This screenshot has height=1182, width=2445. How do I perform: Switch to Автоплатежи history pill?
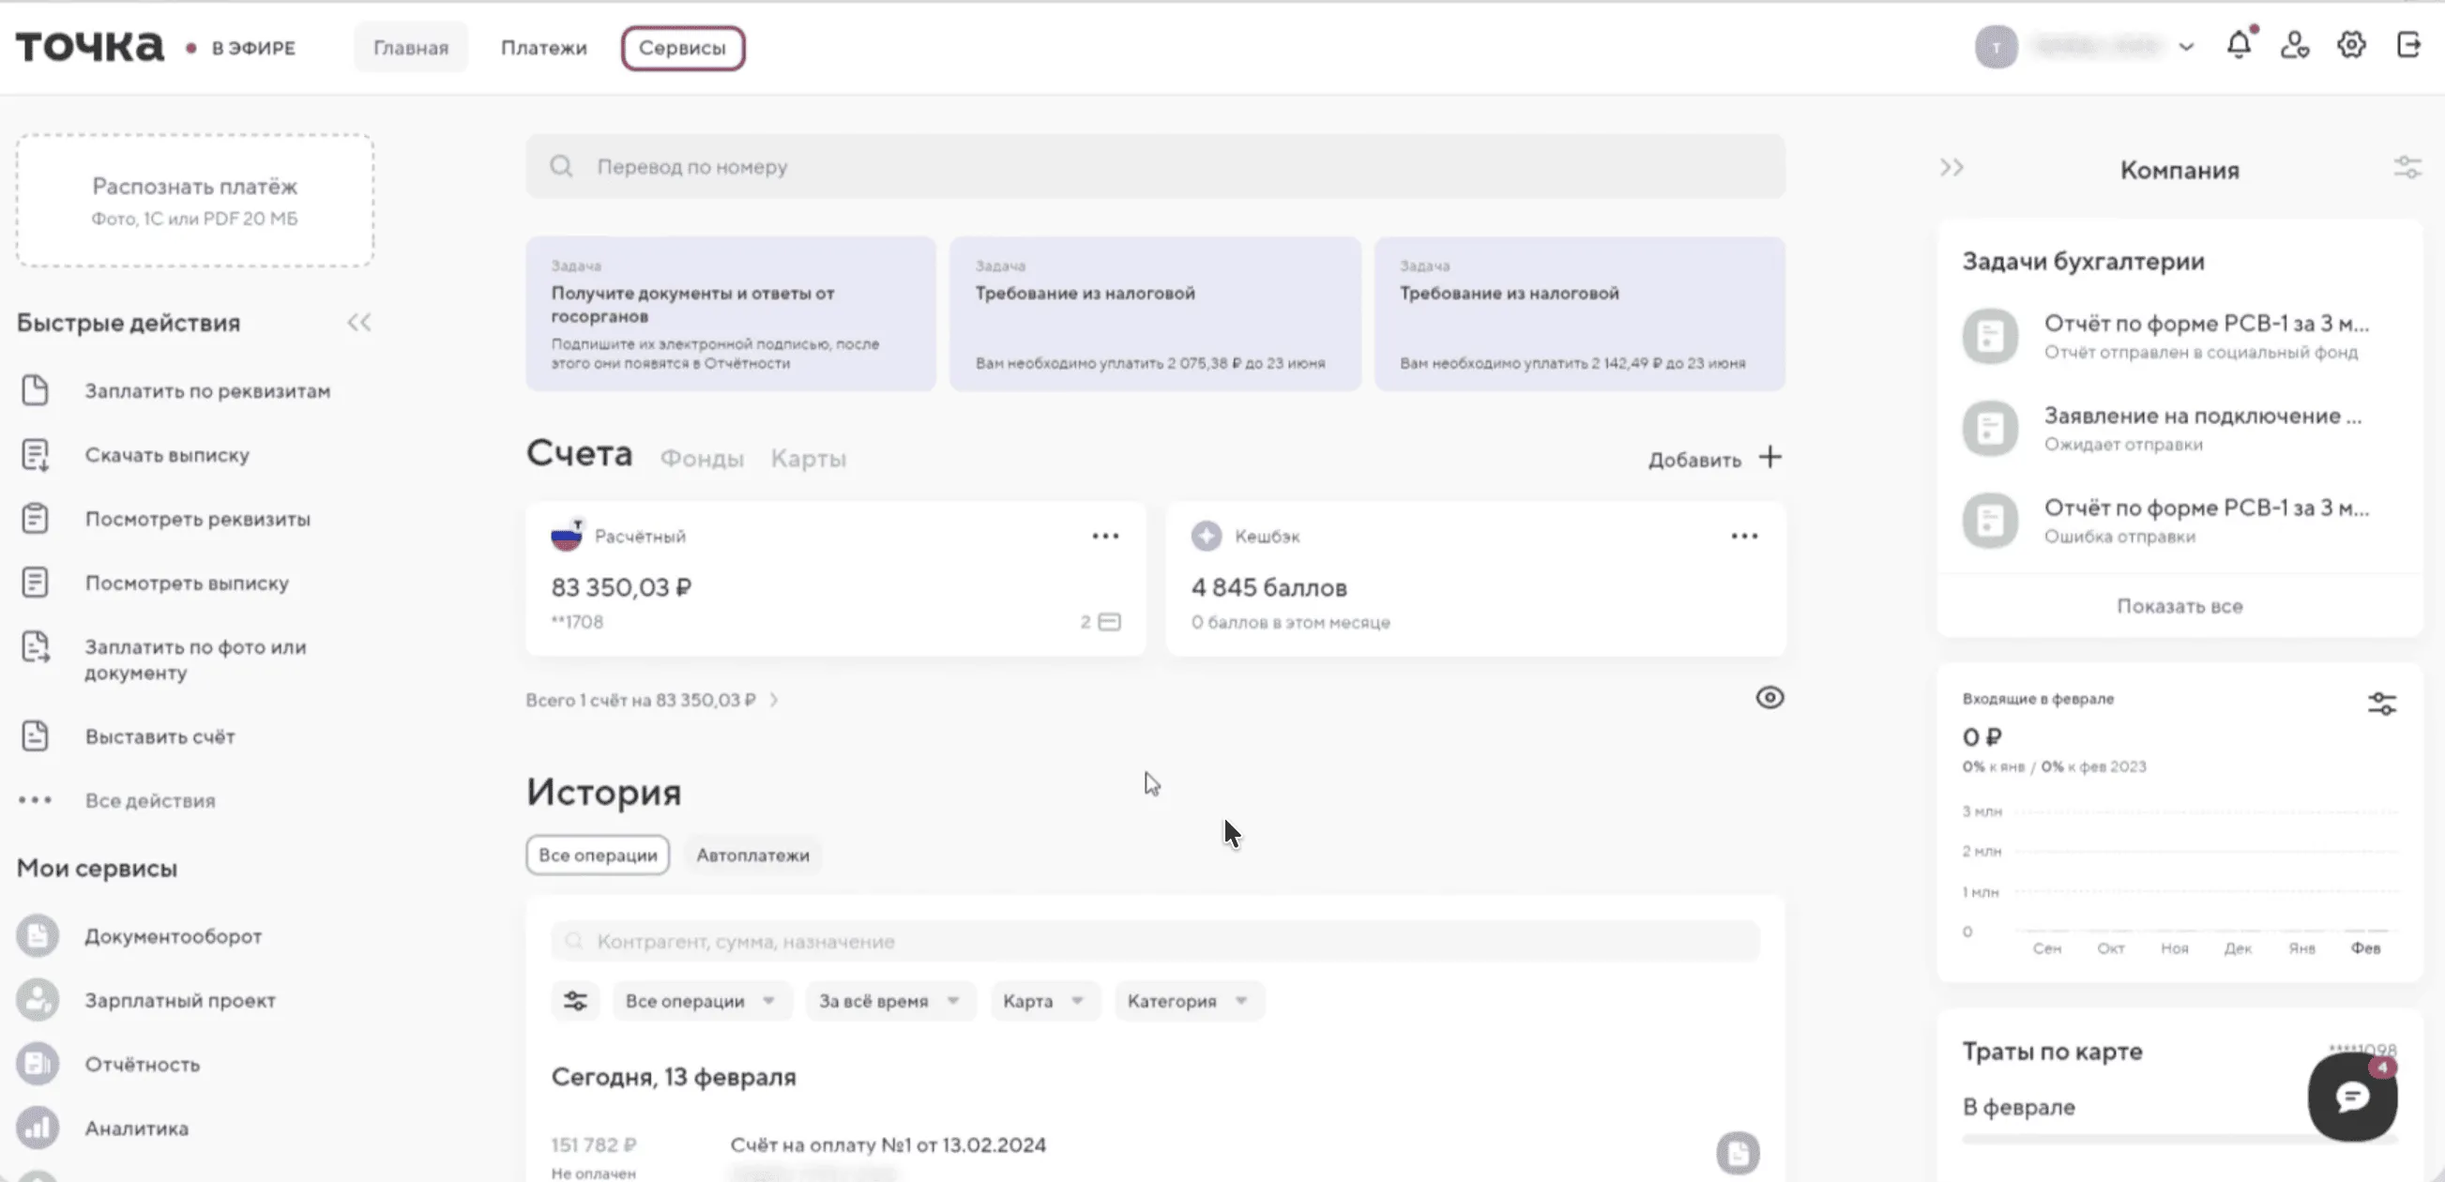[752, 856]
